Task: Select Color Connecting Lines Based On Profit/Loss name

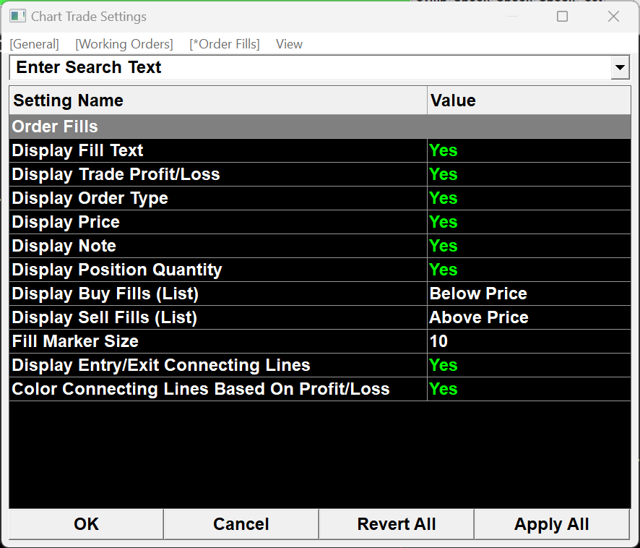Action: (x=218, y=389)
